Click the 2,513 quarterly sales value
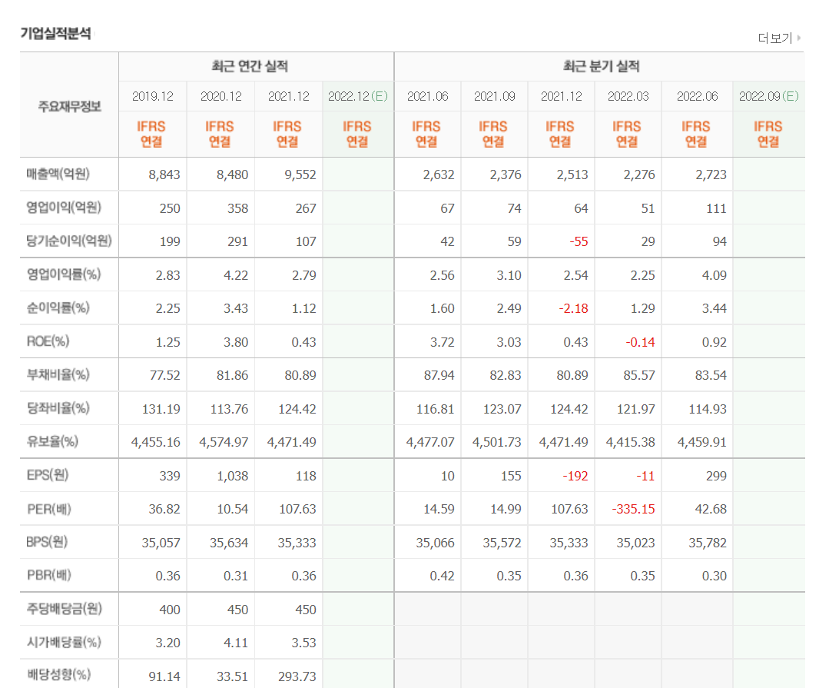Image resolution: width=819 pixels, height=688 pixels. point(572,174)
